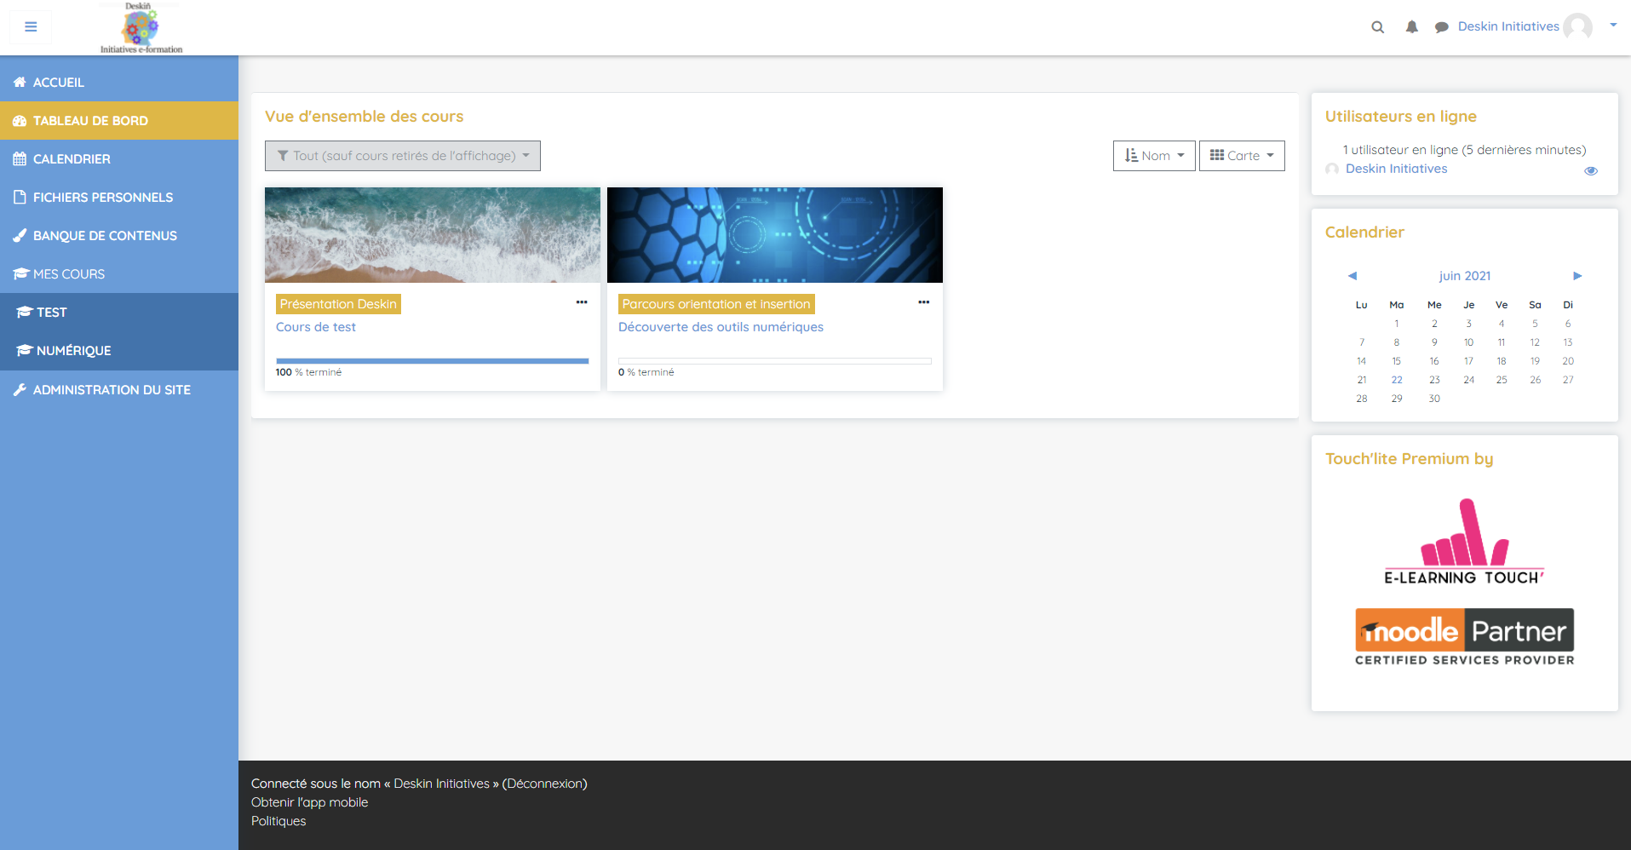Expand user menu caret in header
This screenshot has width=1631, height=850.
click(x=1612, y=26)
